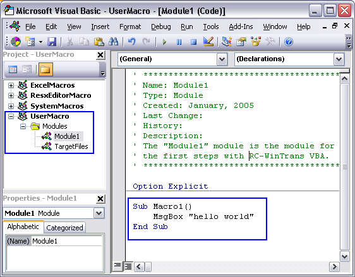Open the View Host Application icon in toolbar
Image resolution: width=355 pixels, height=277 pixels.
16,42
